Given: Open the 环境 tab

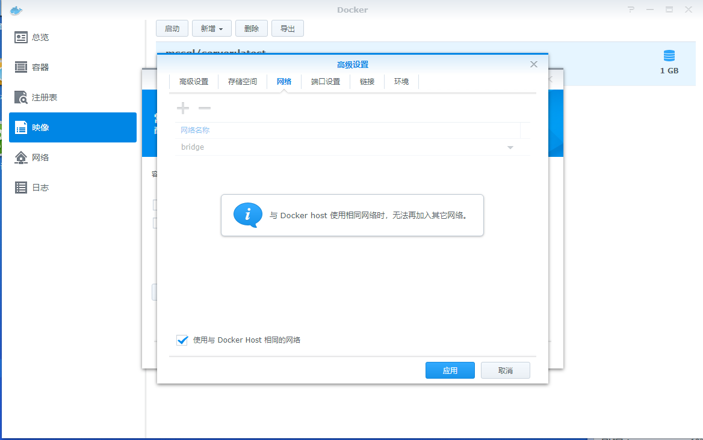Looking at the screenshot, I should [x=401, y=82].
